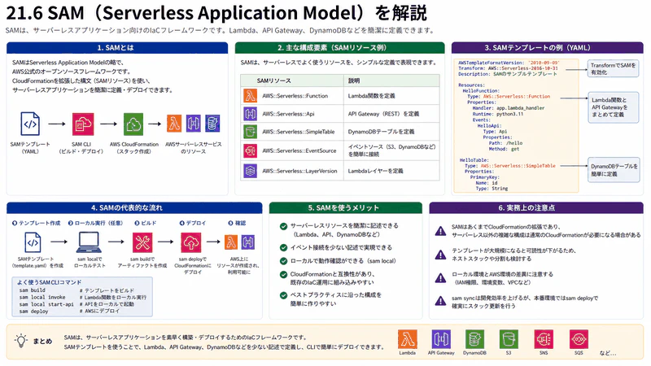The image size is (651, 366).
Task: Click the YAML line Runtime: python3.11
Action: click(x=498, y=114)
